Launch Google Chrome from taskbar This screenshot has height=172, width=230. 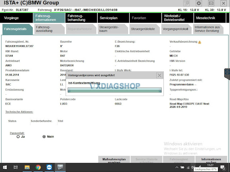38,167
